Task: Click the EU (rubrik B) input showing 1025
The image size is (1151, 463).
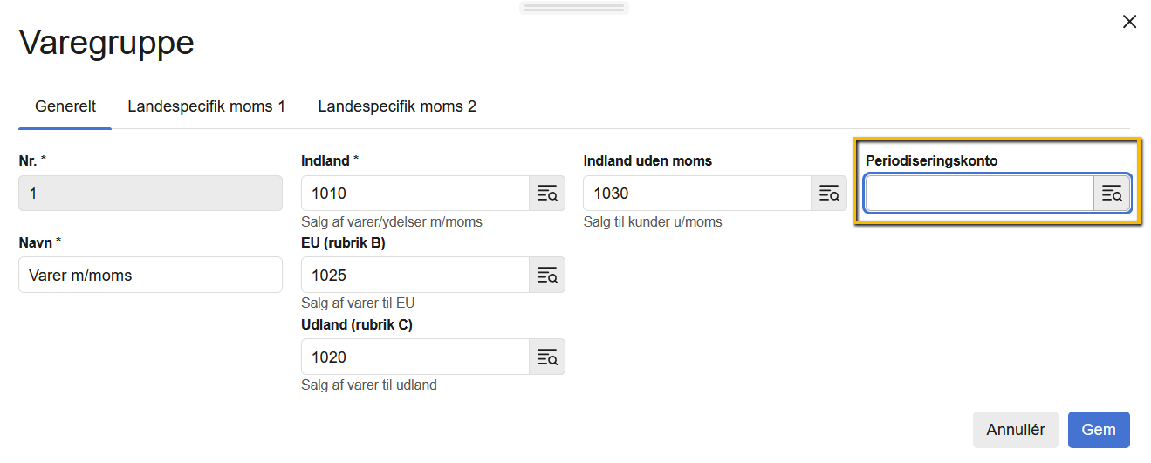Action: (x=415, y=276)
